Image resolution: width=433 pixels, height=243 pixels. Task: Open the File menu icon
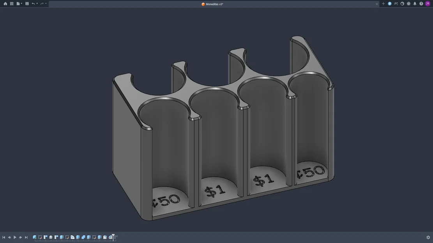[18, 3]
